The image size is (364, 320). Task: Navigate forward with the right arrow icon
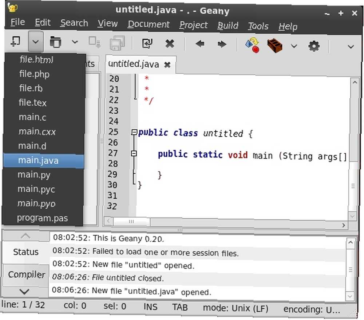click(222, 44)
